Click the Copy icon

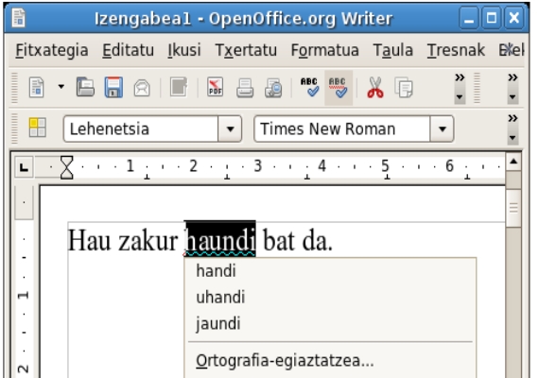click(x=404, y=88)
